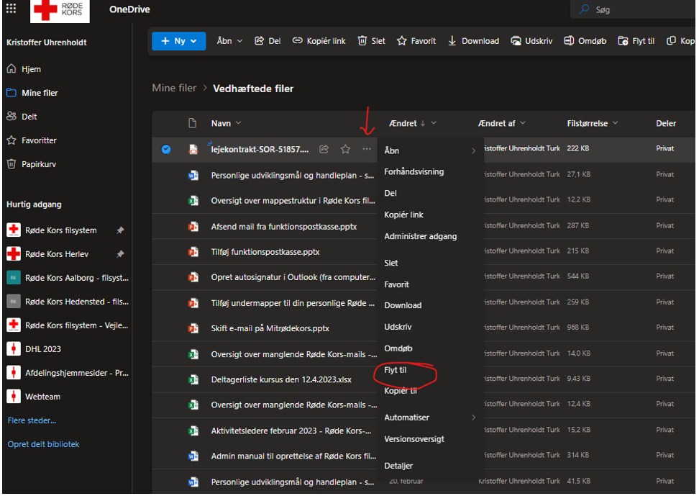Click the Flere steder link
The height and width of the screenshot is (496, 699).
coord(32,420)
